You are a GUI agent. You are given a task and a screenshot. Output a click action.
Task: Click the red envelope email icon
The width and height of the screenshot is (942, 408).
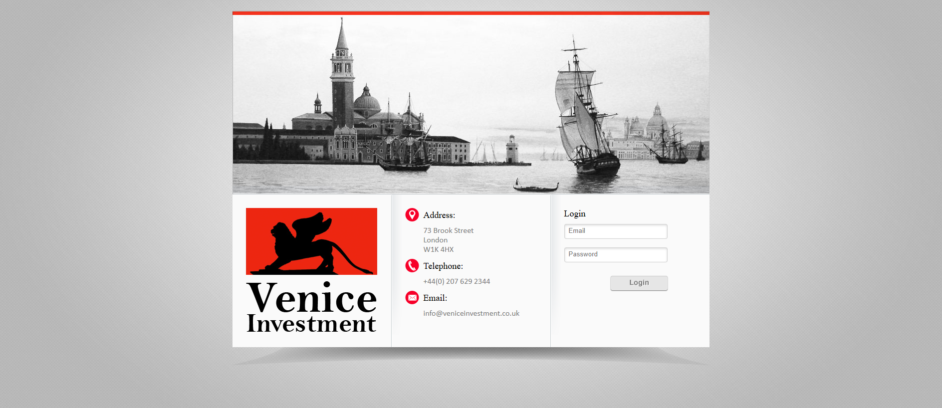[412, 298]
